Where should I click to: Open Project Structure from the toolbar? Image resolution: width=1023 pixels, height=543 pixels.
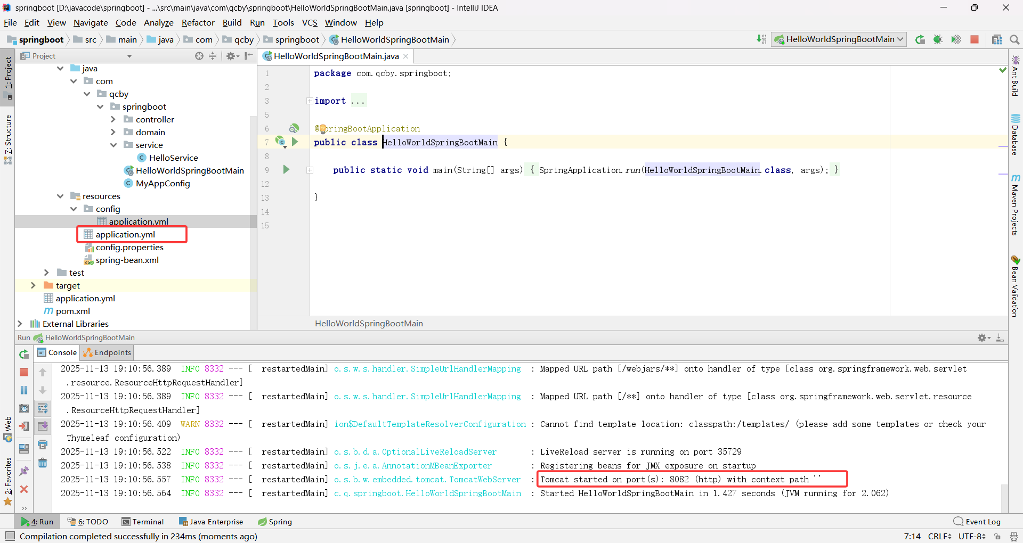997,39
